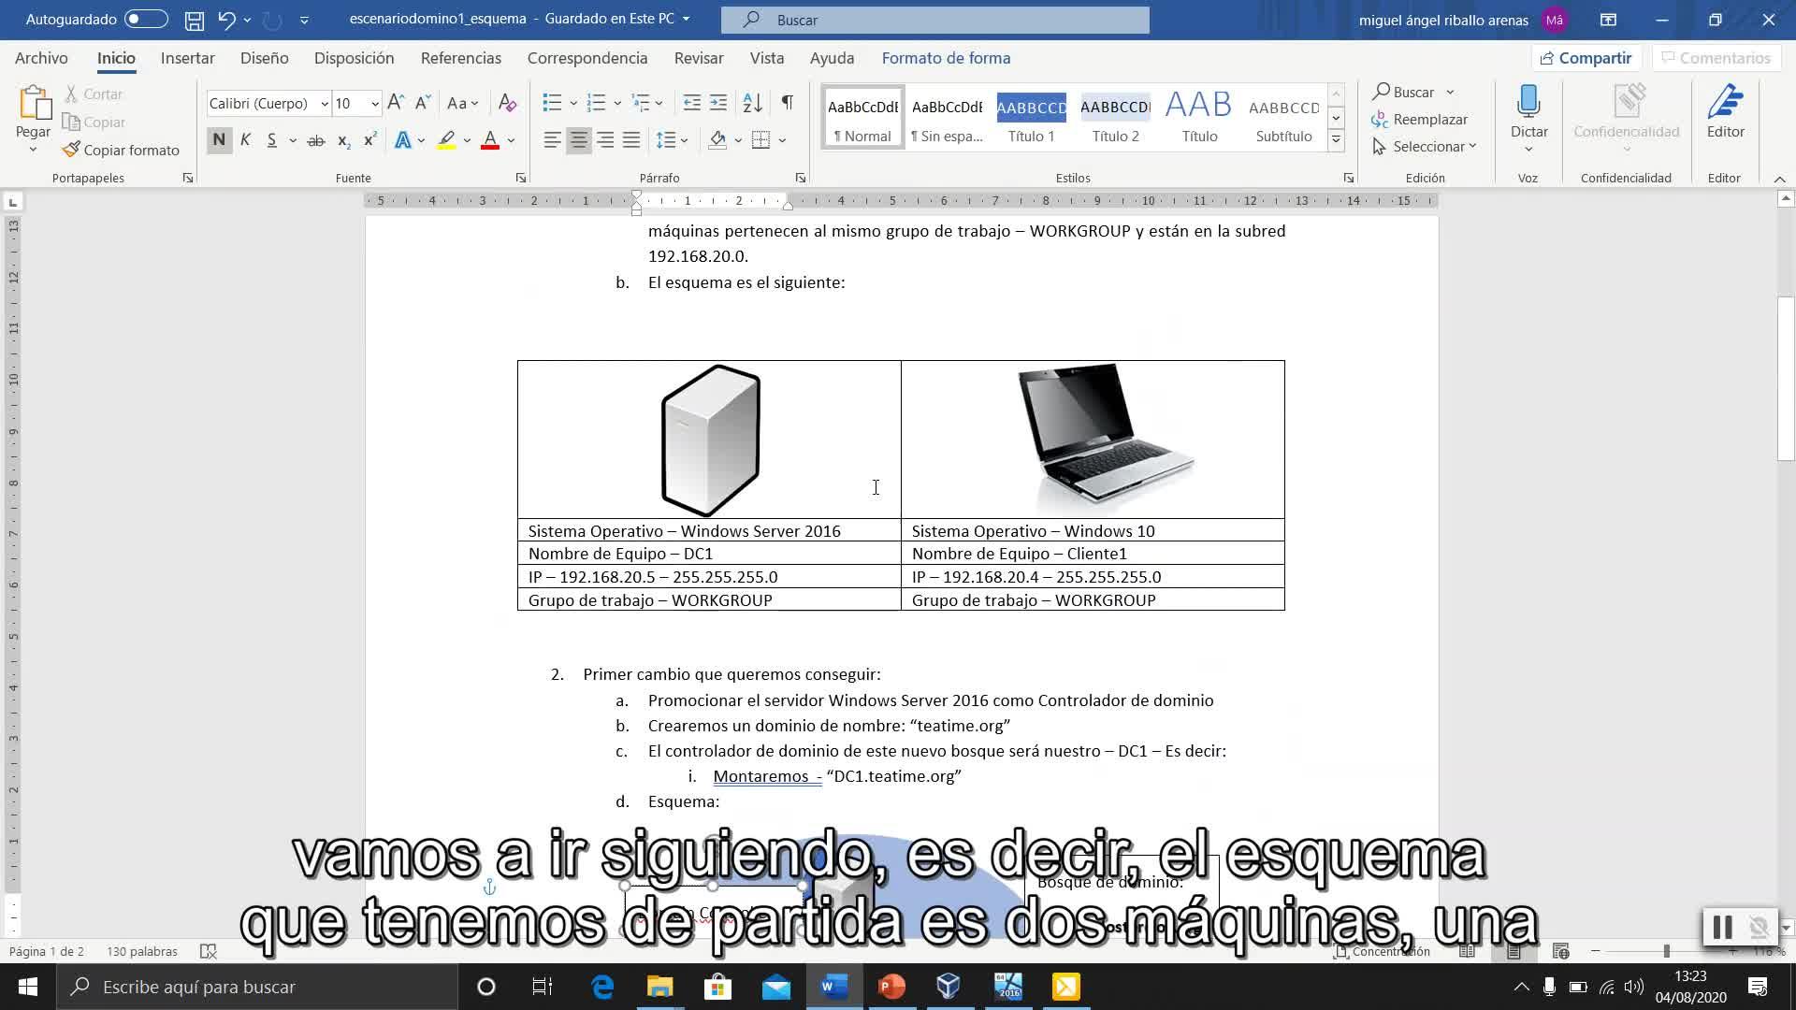
Task: Click the Compartir button
Action: 1586,58
